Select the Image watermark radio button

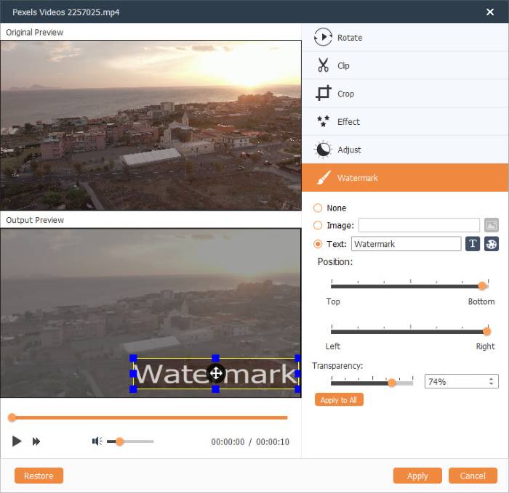click(318, 225)
